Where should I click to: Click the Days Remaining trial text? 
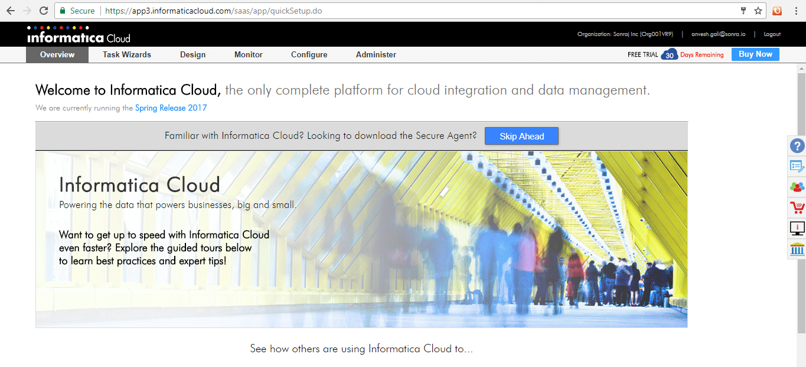(701, 54)
